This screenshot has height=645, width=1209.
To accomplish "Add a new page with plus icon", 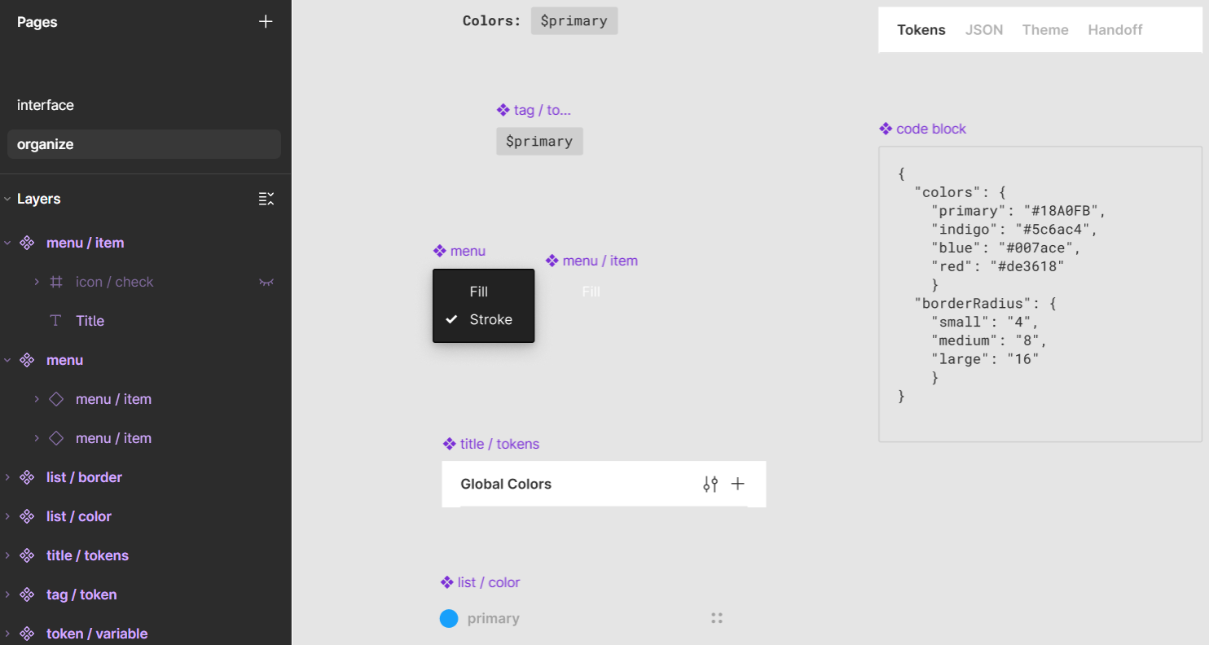I will point(266,22).
